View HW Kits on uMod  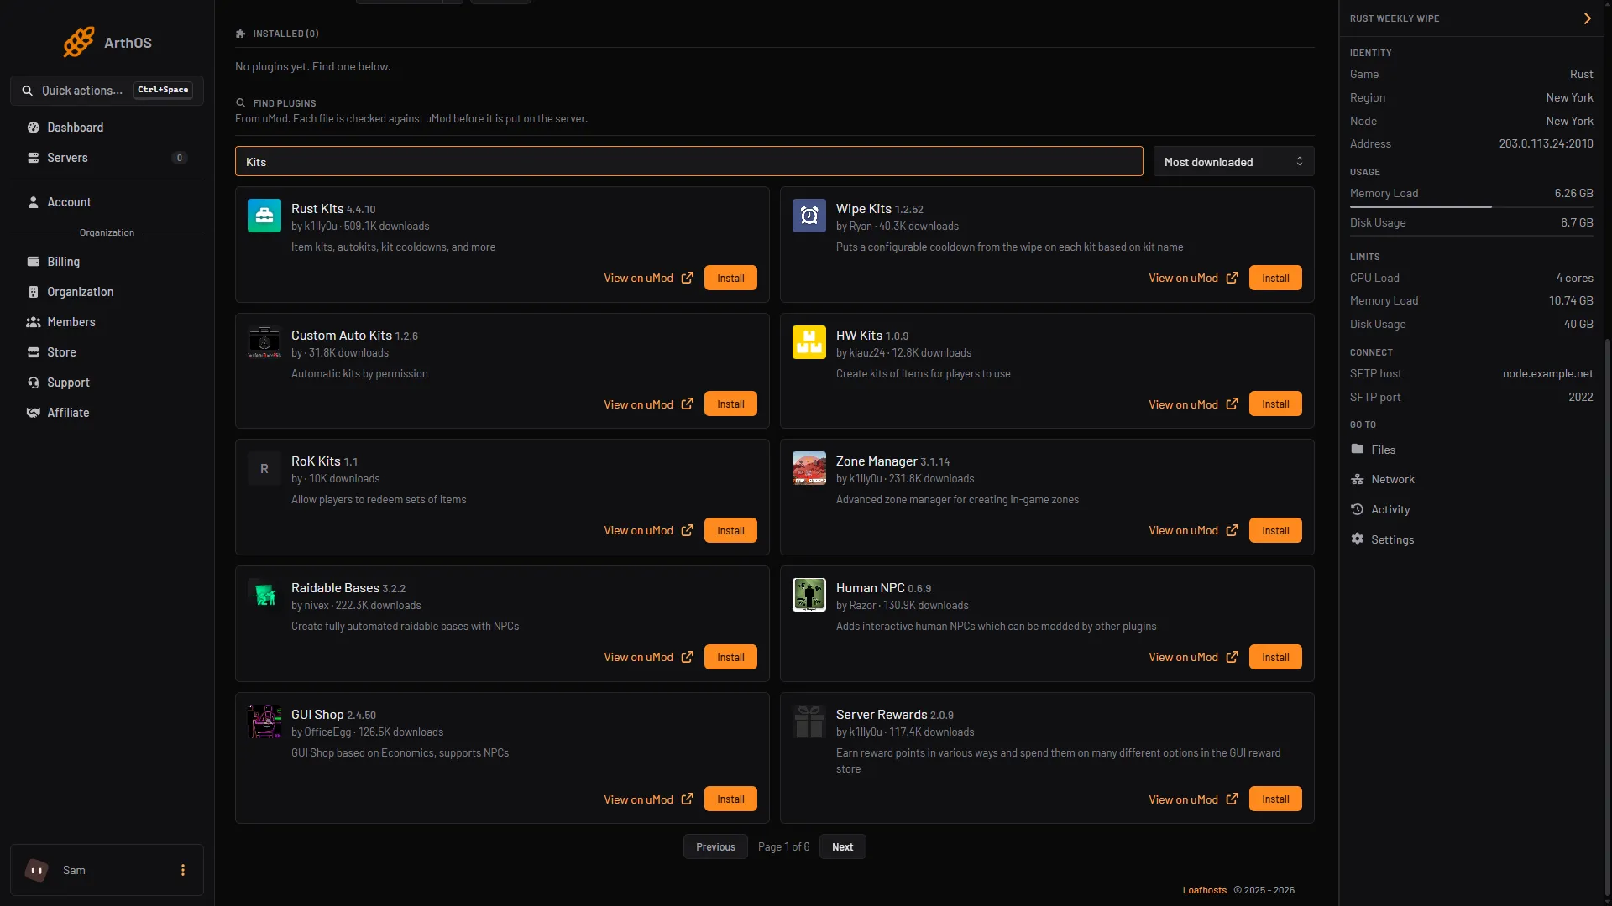pyautogui.click(x=1193, y=404)
